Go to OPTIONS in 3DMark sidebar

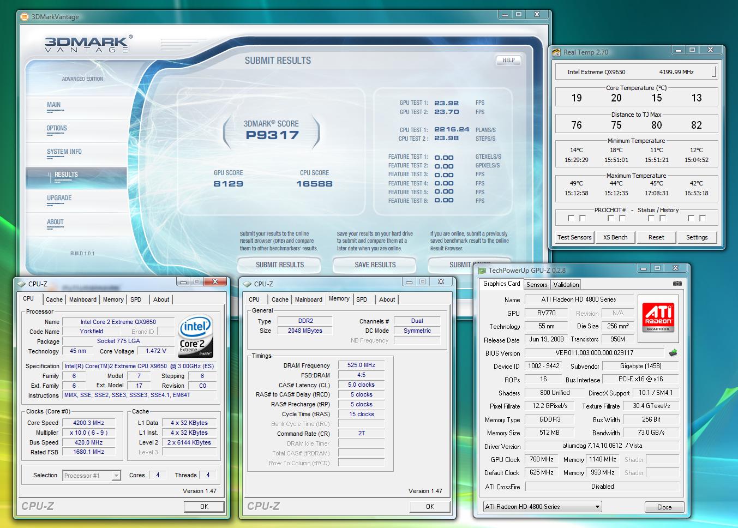click(x=57, y=128)
